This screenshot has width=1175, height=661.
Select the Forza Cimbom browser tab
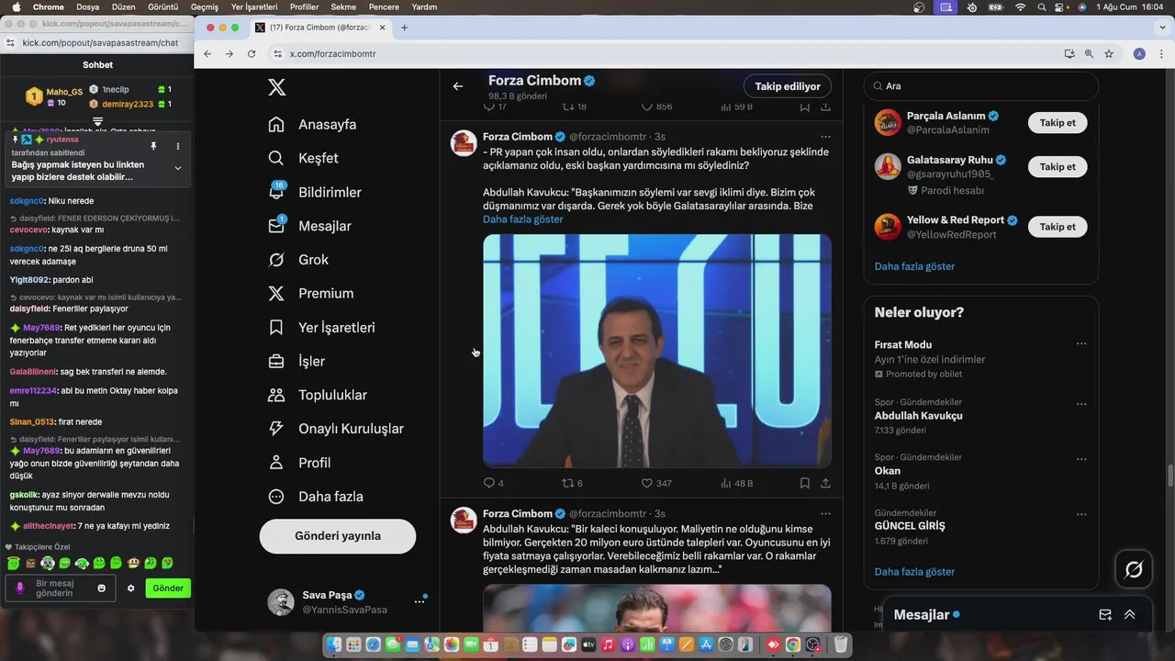[319, 28]
